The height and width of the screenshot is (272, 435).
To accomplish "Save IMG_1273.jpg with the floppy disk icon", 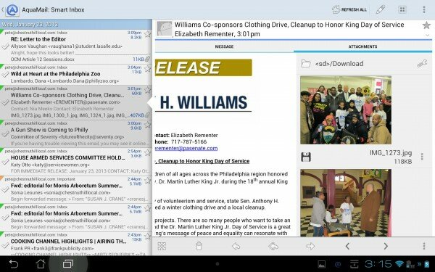I will pos(306,157).
